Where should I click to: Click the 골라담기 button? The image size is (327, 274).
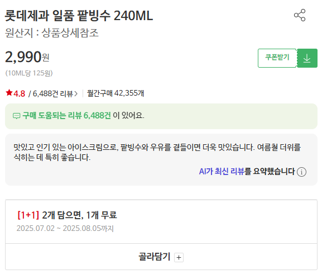(161, 257)
